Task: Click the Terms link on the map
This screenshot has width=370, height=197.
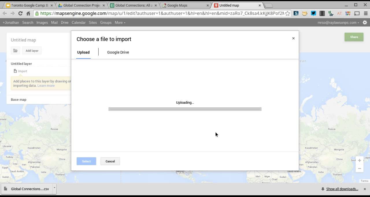Action: [365, 181]
